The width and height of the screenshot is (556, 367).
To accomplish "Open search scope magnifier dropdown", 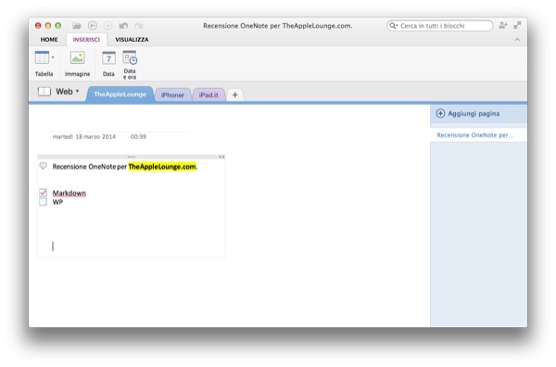I will point(394,26).
